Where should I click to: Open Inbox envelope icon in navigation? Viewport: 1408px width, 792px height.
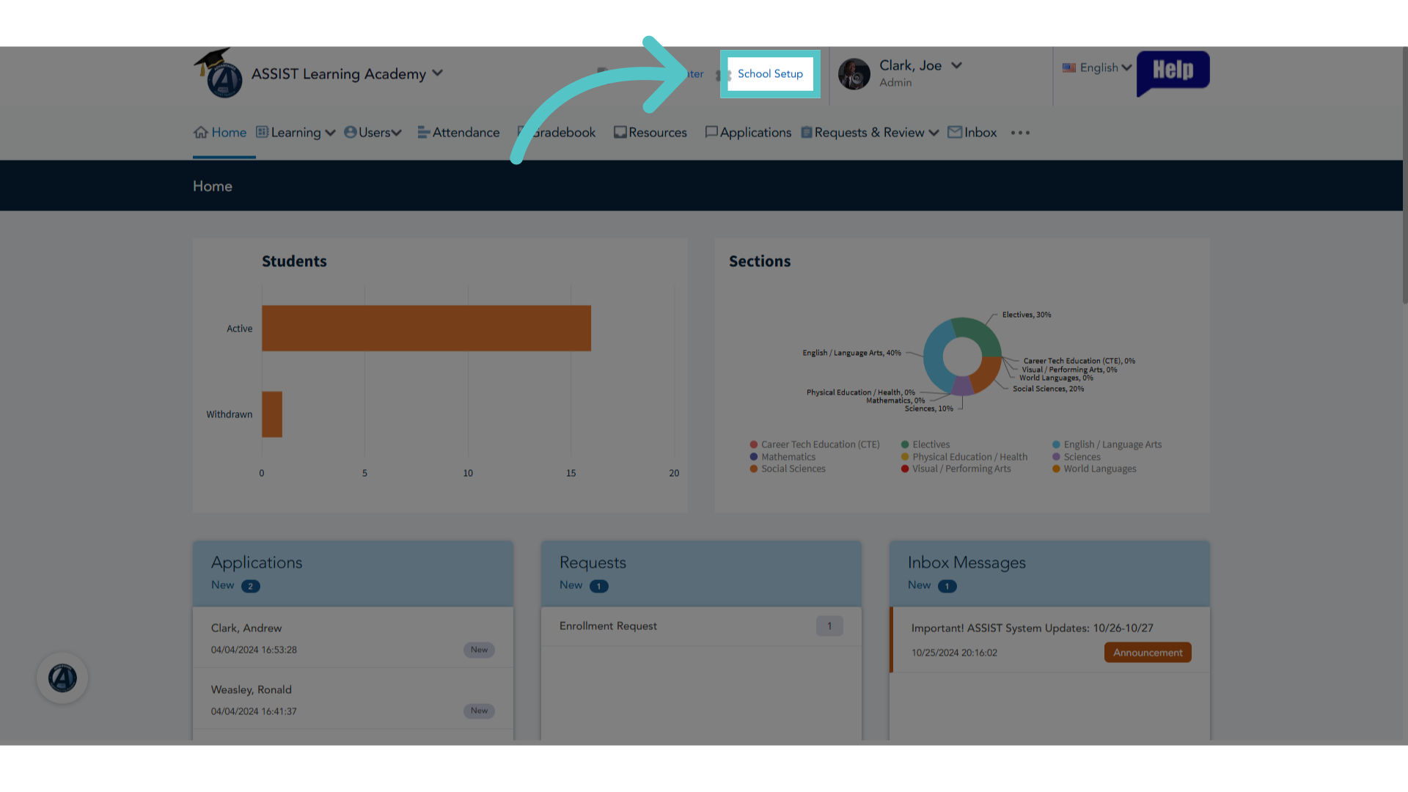[955, 132]
